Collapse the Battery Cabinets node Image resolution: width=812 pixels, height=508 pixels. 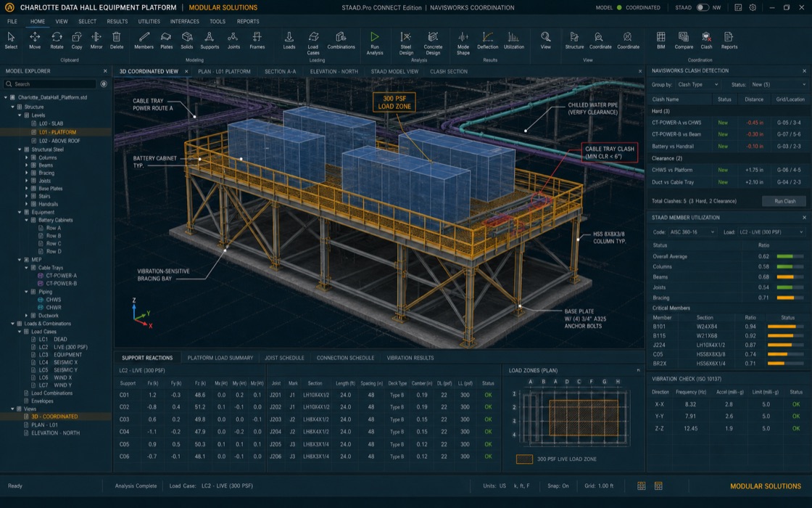(26, 220)
